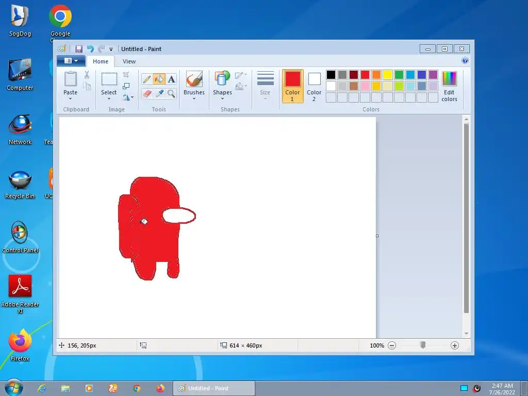
Task: Click the vertical scrollbar down arrow
Action: tap(466, 334)
